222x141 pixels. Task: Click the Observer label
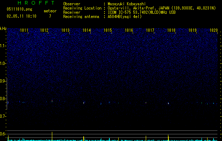pyautogui.click(x=72, y=4)
